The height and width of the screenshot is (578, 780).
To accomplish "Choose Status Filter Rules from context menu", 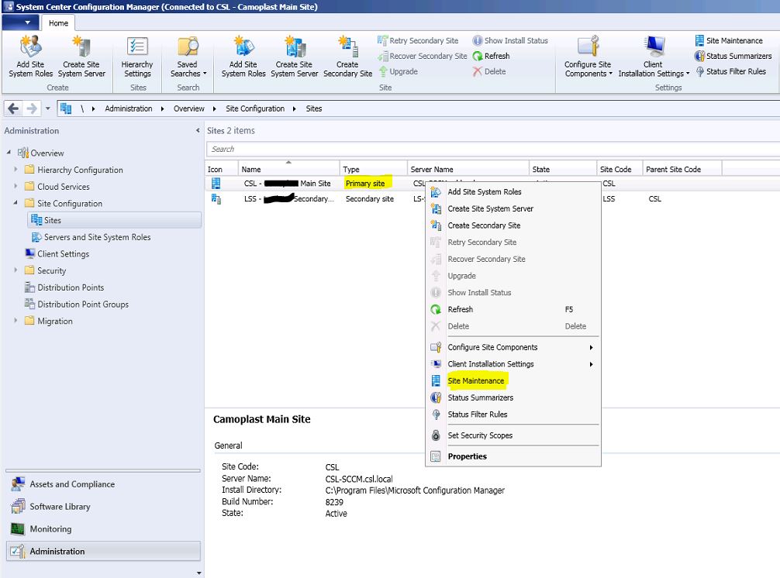I will point(513,415).
